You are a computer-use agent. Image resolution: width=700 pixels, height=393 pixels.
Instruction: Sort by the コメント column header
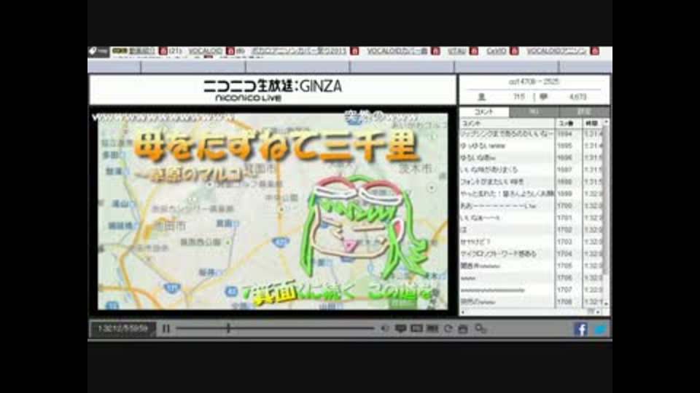(507, 124)
